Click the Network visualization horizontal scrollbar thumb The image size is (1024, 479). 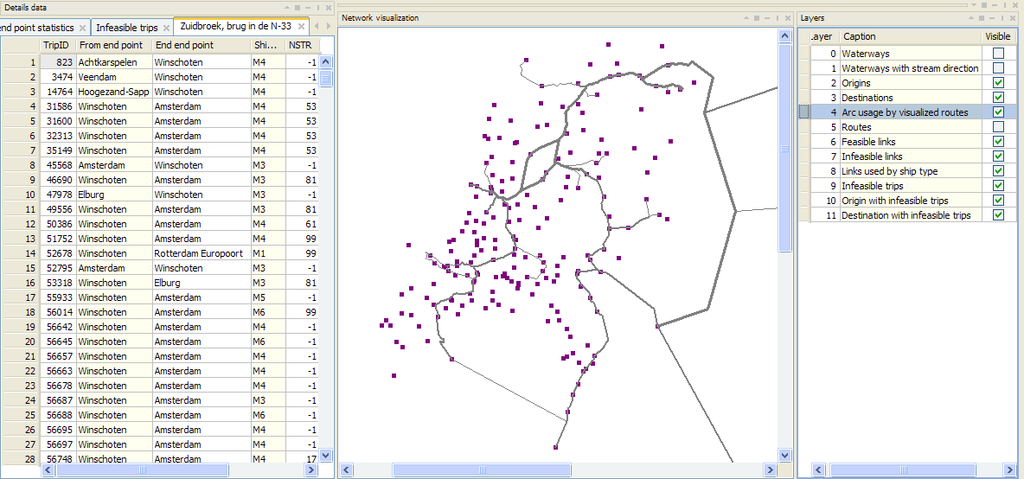(x=482, y=469)
